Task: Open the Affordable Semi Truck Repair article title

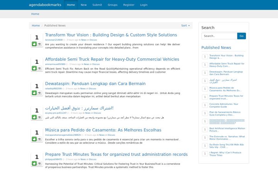Action: (112, 59)
